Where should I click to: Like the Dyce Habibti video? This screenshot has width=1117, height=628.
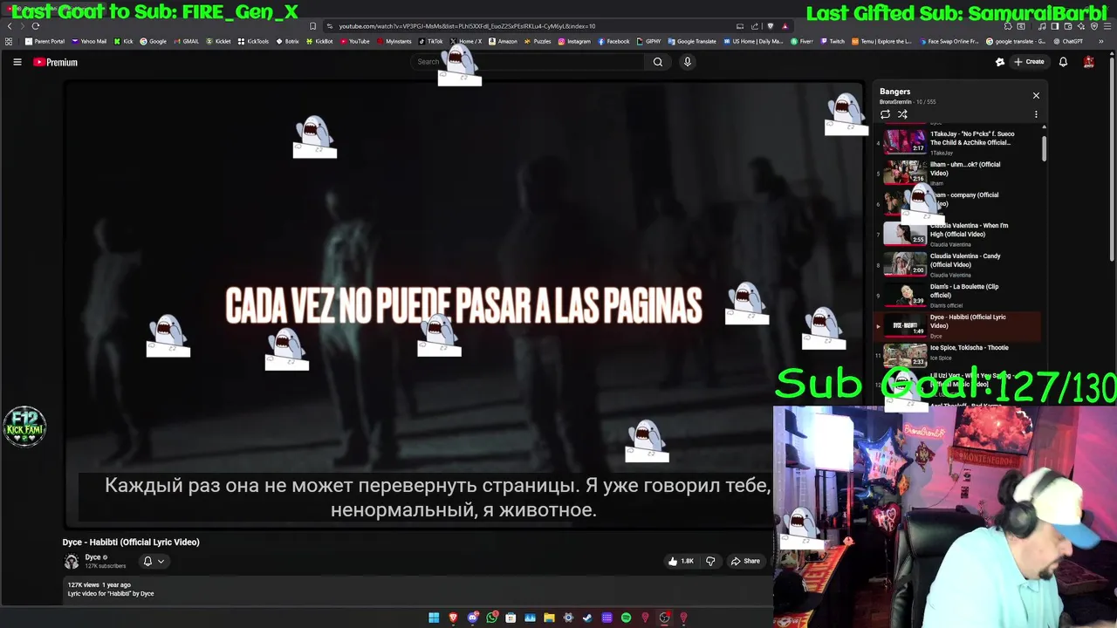[682, 561]
